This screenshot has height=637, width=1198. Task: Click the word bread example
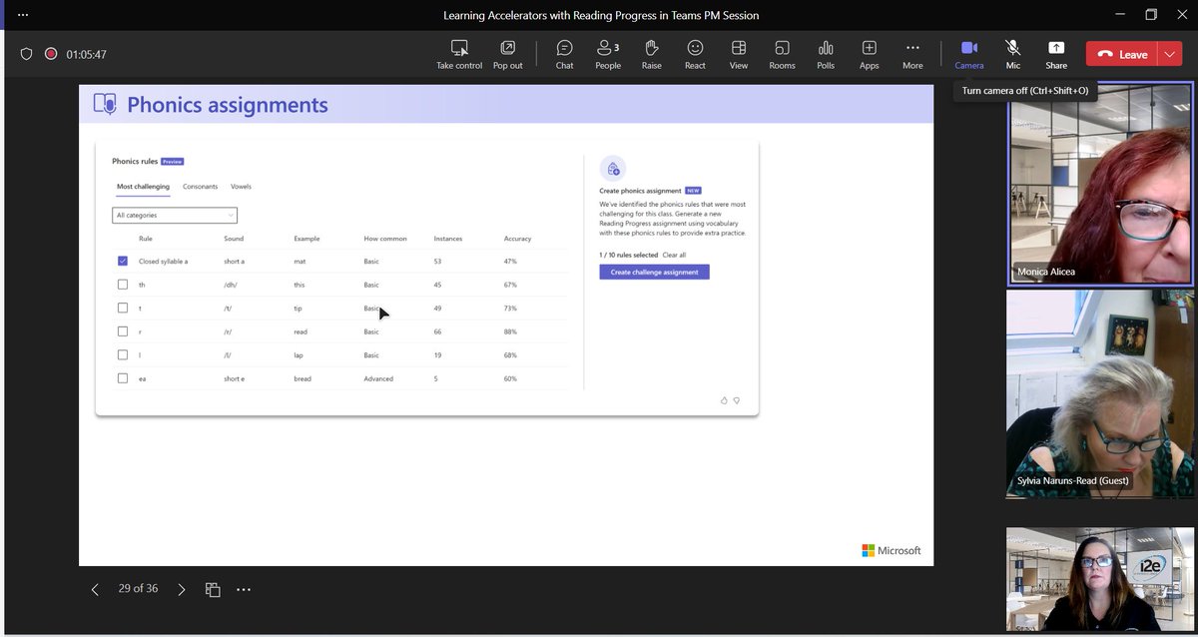302,378
